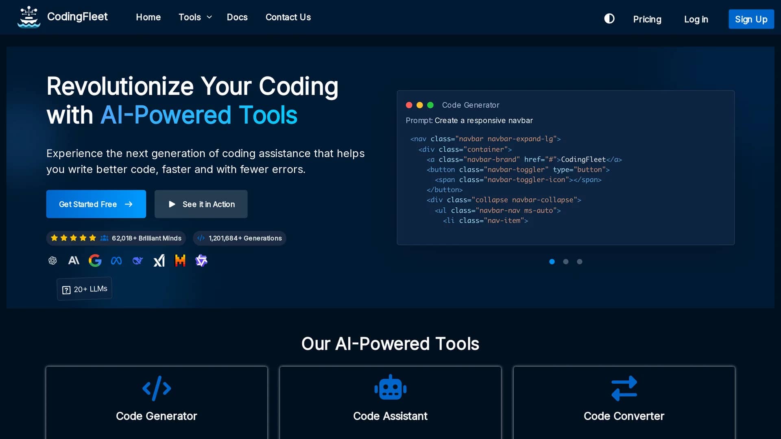Expand the Tools dropdown menu
Screen dimensions: 781x439
tap(195, 17)
